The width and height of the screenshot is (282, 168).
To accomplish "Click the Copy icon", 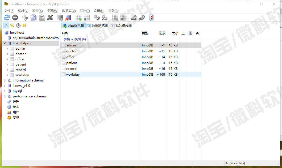I will coord(34,18).
